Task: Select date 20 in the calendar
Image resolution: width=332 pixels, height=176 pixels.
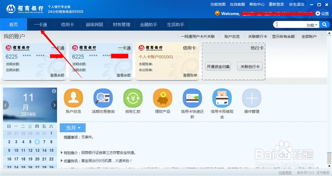Action: point(37,159)
